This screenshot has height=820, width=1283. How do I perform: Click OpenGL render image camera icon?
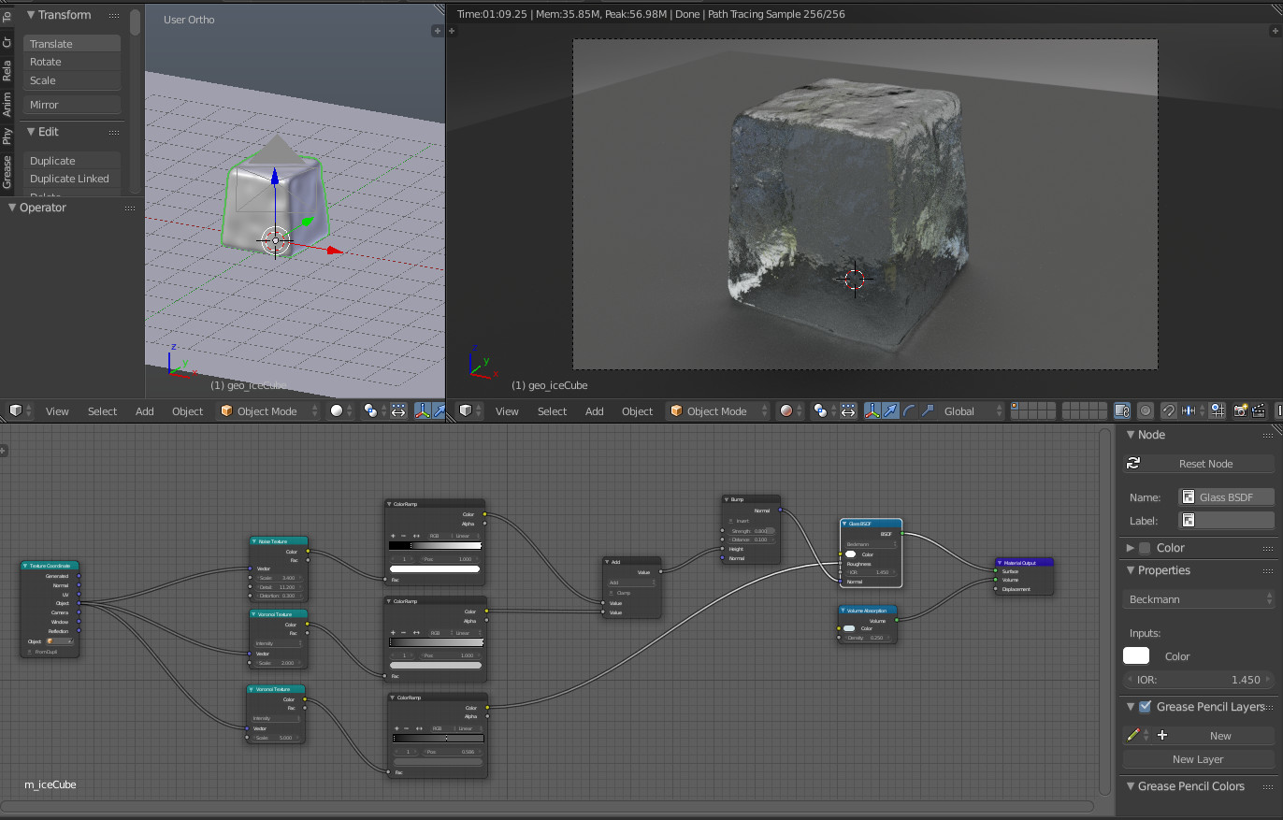coord(1241,411)
